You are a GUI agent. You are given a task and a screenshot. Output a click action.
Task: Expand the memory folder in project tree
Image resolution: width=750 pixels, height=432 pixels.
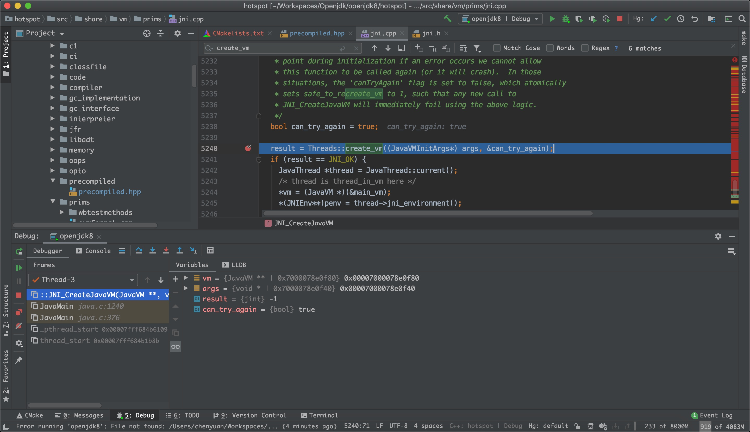click(x=52, y=150)
